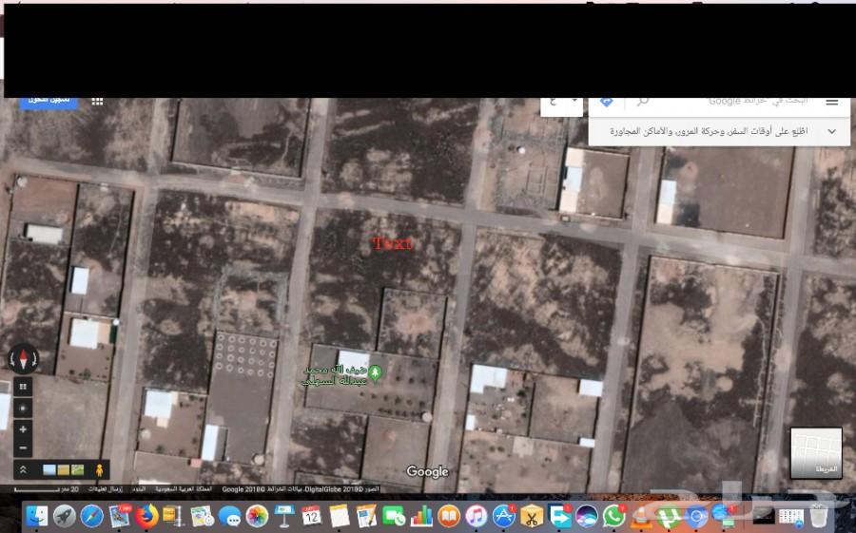Open WhatsApp from the dock
The height and width of the screenshot is (533, 856).
[614, 516]
